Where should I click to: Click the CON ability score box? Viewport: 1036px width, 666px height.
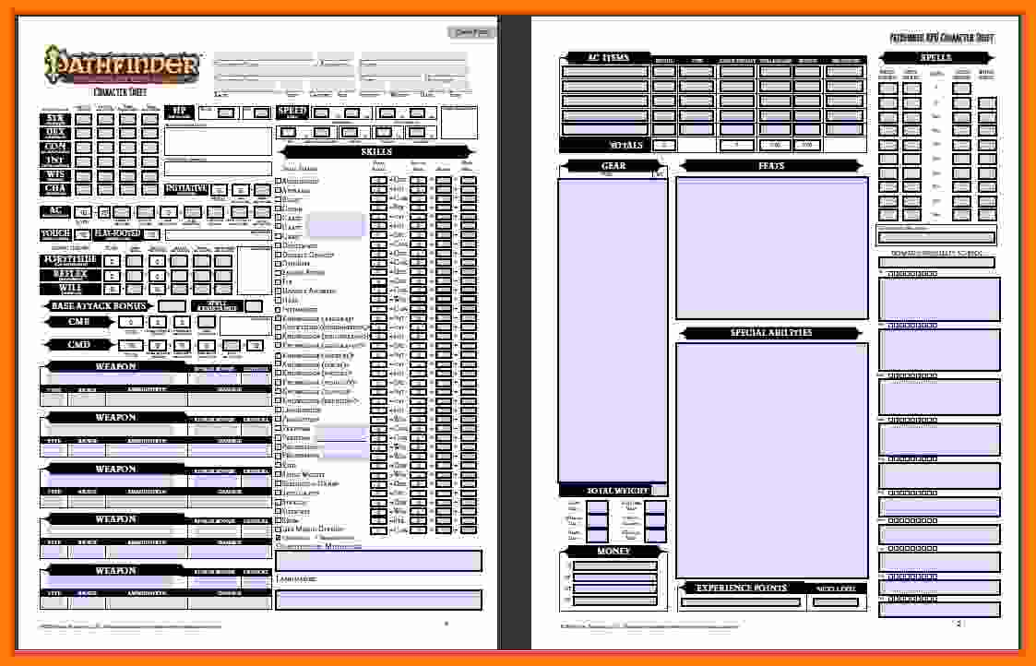coord(83,148)
